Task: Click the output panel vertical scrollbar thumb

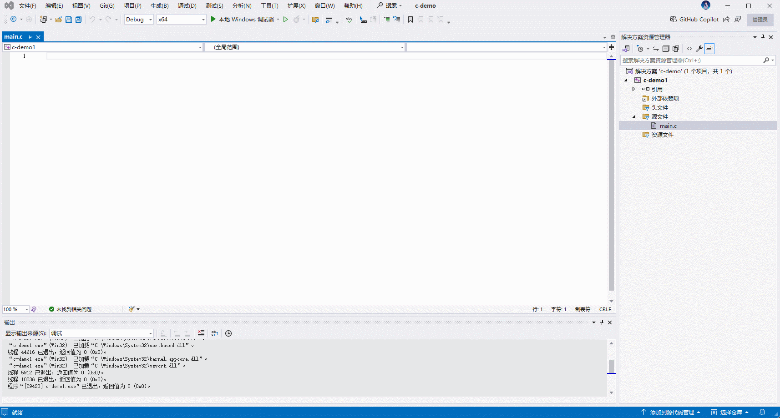Action: [x=611, y=366]
